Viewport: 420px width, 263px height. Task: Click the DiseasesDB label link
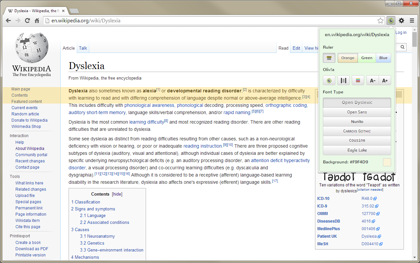(x=328, y=221)
